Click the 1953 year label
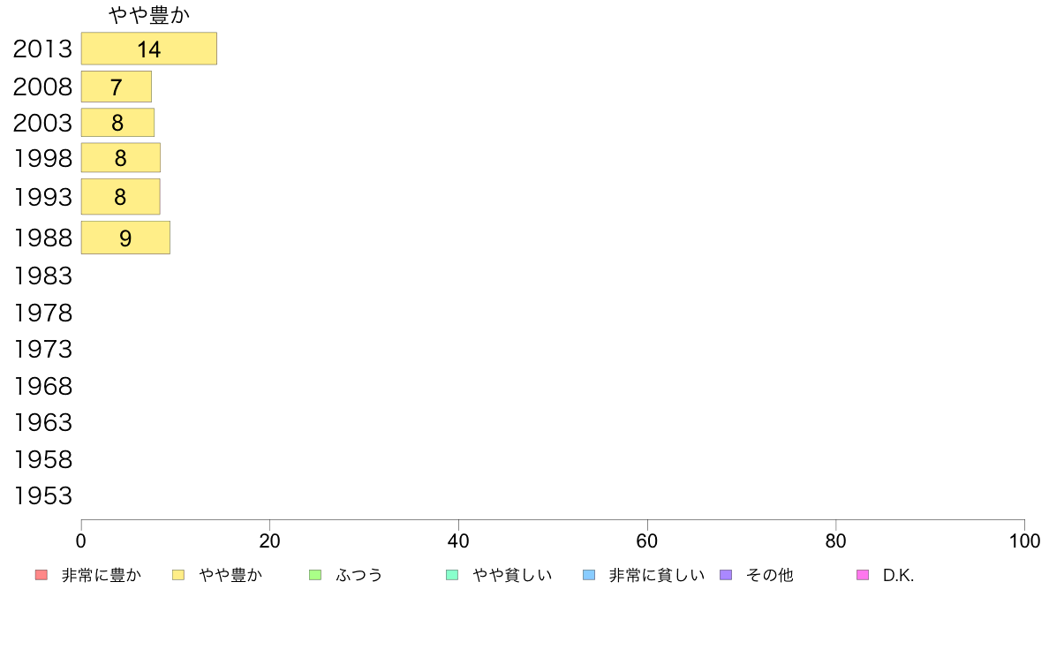The width and height of the screenshot is (1049, 650). (42, 496)
